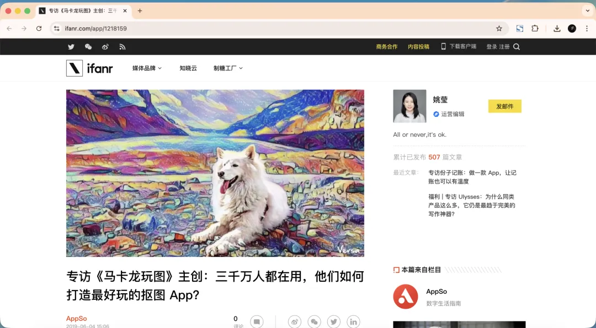Bookmark this page with star icon
Image resolution: width=596 pixels, height=328 pixels.
pyautogui.click(x=499, y=29)
